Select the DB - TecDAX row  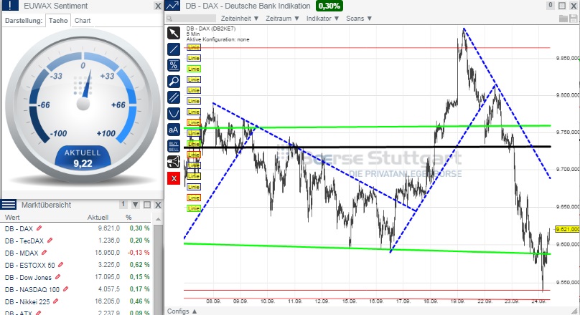77,241
